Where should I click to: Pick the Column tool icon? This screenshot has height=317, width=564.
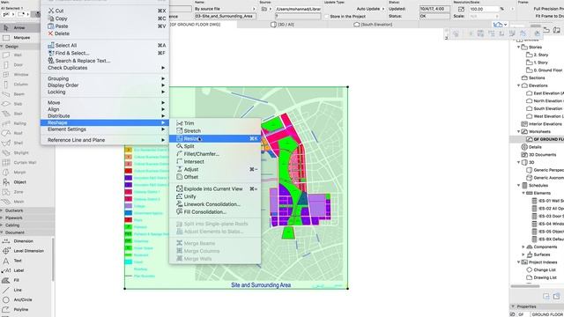click(6, 85)
